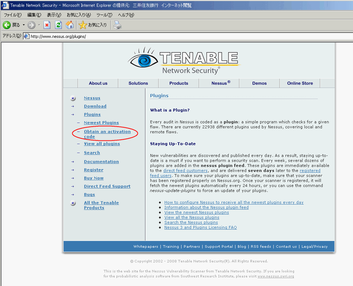Open the ファイル(F) menu
353x286 pixels.
pyautogui.click(x=13, y=15)
